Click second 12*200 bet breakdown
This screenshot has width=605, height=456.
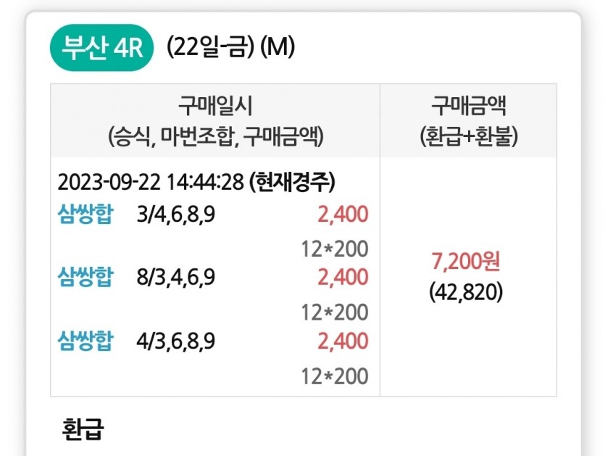click(335, 312)
